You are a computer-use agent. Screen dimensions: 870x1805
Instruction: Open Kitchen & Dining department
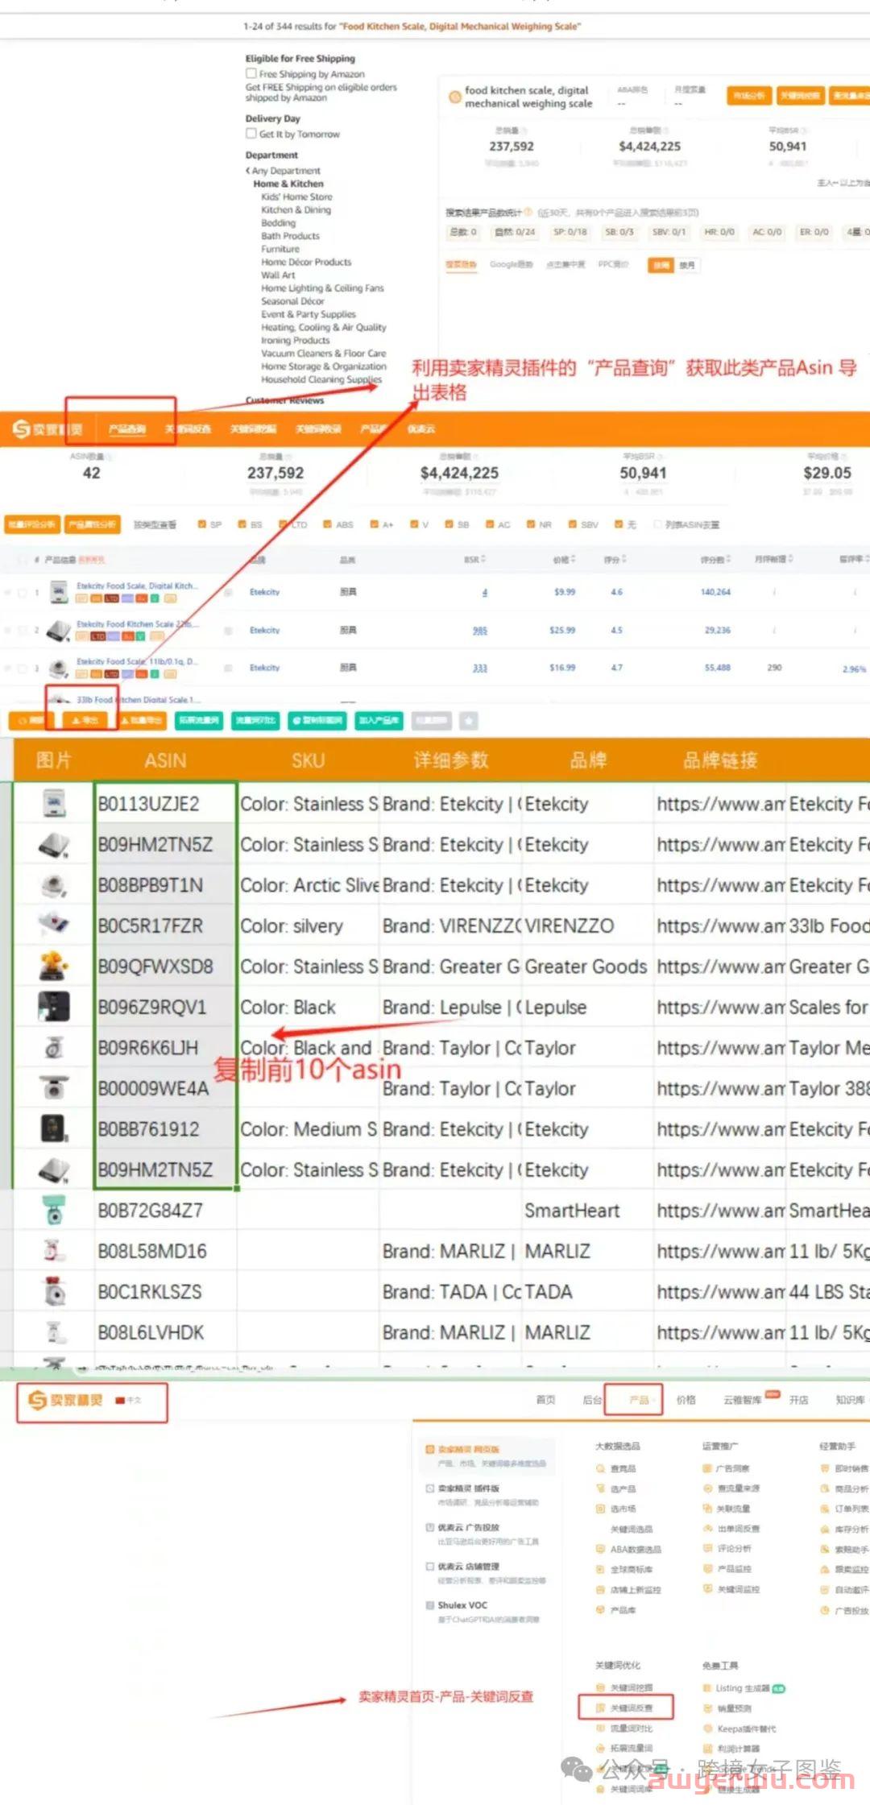point(296,209)
